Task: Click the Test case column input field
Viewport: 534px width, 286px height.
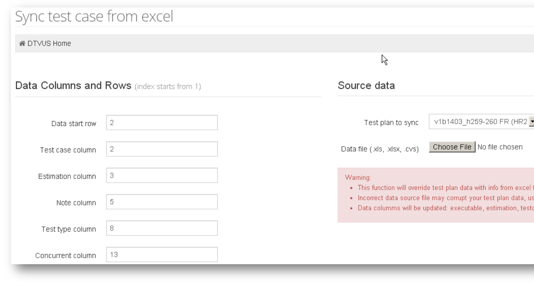Action: click(x=162, y=149)
